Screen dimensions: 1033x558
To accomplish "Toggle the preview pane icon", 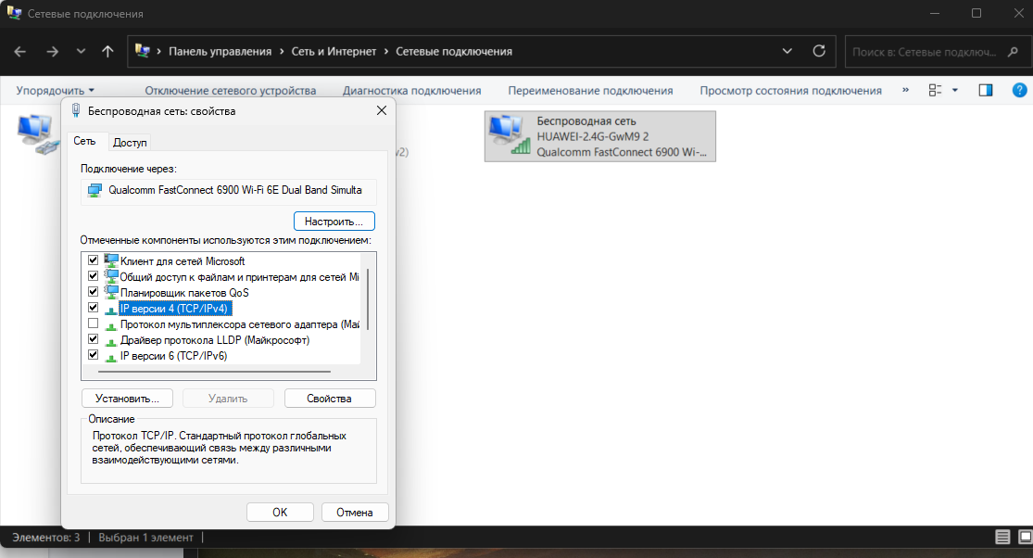I will click(986, 90).
